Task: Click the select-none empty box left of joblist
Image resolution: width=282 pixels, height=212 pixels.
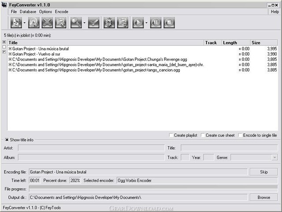Action: [4, 47]
